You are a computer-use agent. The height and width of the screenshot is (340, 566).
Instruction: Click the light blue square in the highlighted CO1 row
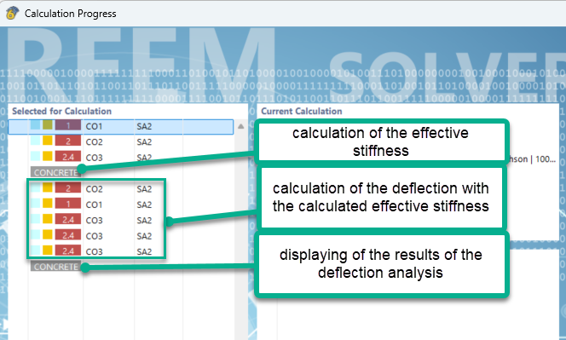click(x=36, y=125)
